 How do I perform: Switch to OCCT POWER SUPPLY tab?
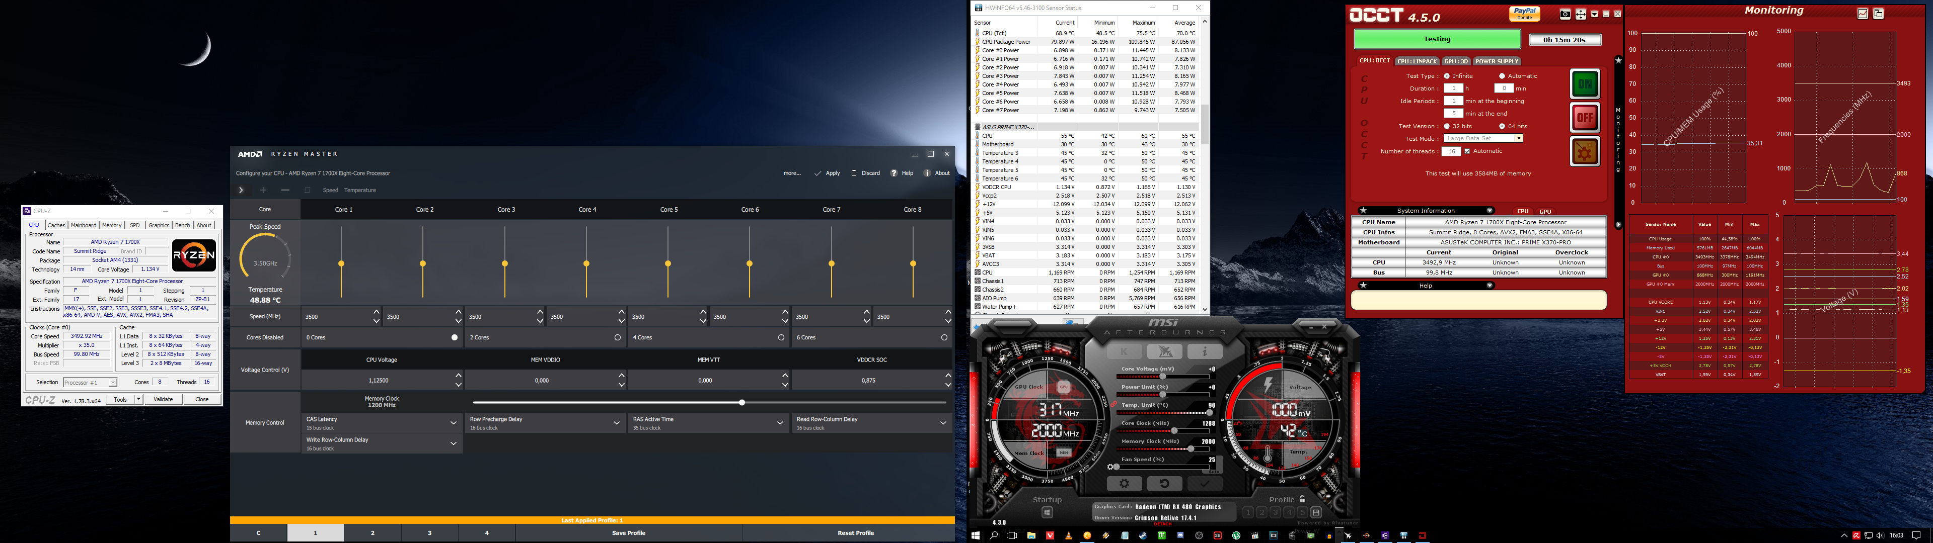[1496, 61]
